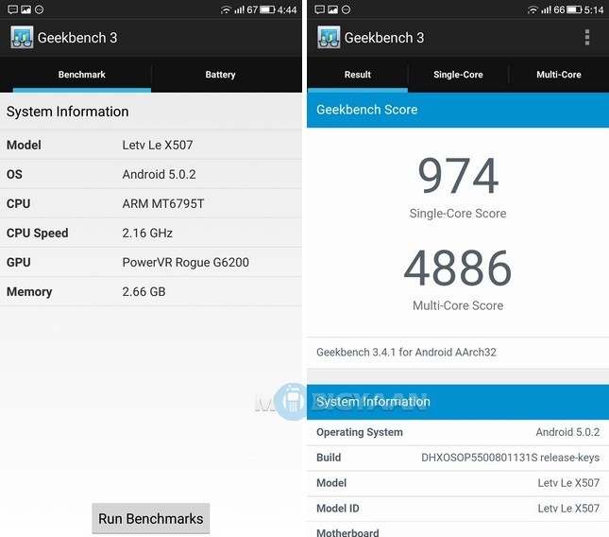The height and width of the screenshot is (537, 609).
Task: Tap round chat icon in left status bar
Action: point(40,9)
